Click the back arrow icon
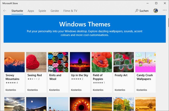The width and height of the screenshot is (169, 111). point(5,11)
